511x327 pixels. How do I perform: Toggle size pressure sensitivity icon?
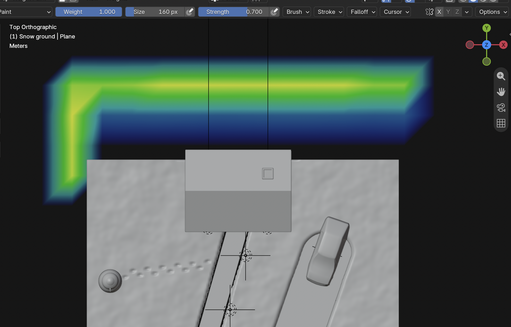click(189, 12)
